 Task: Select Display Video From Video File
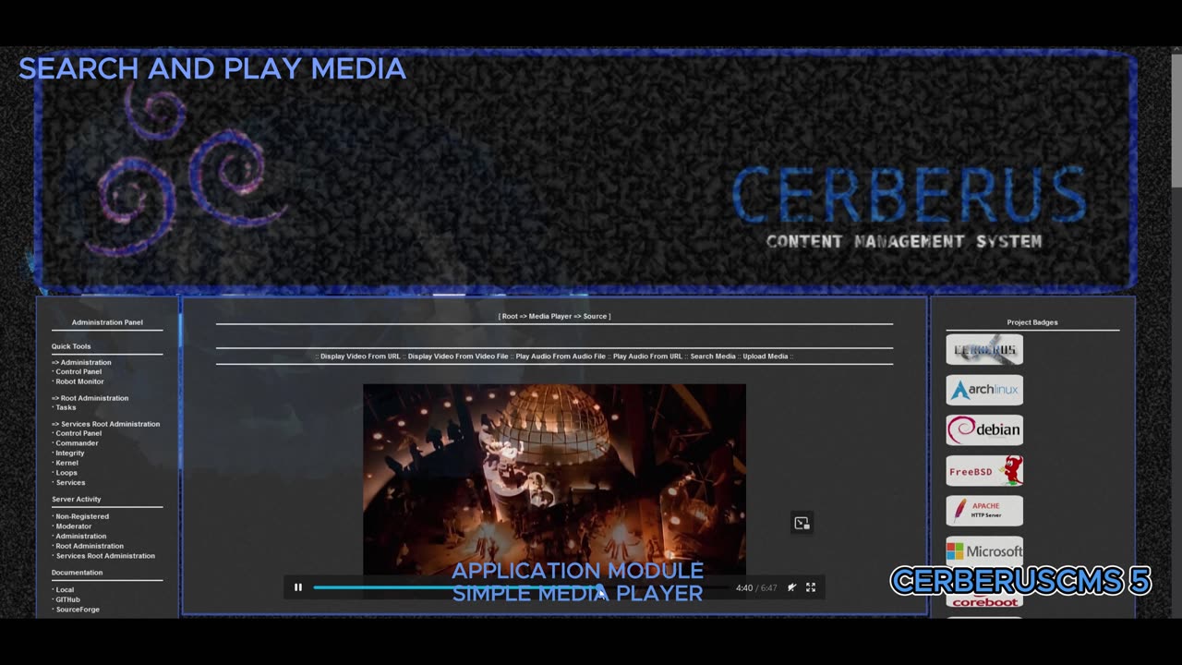458,357
